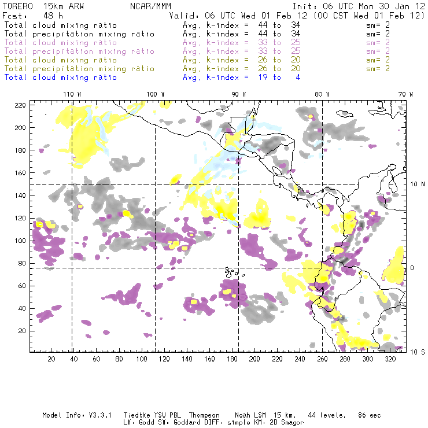Select the olive "Total cloud mixing ratio" legend row
The image size is (428, 428).
(x=61, y=60)
